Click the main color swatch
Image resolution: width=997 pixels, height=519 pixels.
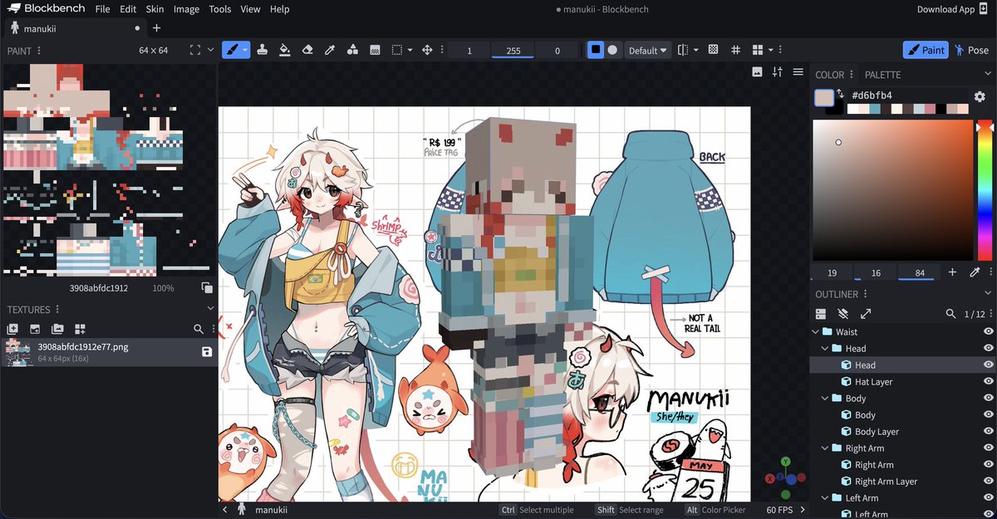(823, 97)
